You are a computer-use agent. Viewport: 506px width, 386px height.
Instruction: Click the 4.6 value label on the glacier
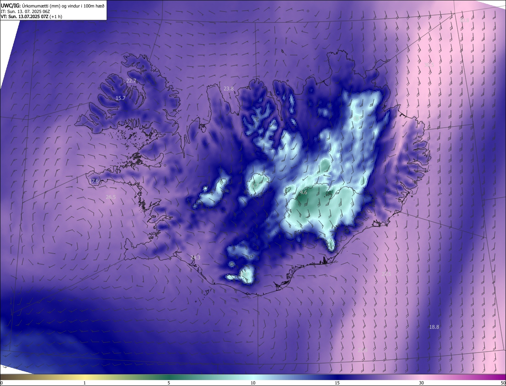[x=303, y=193]
